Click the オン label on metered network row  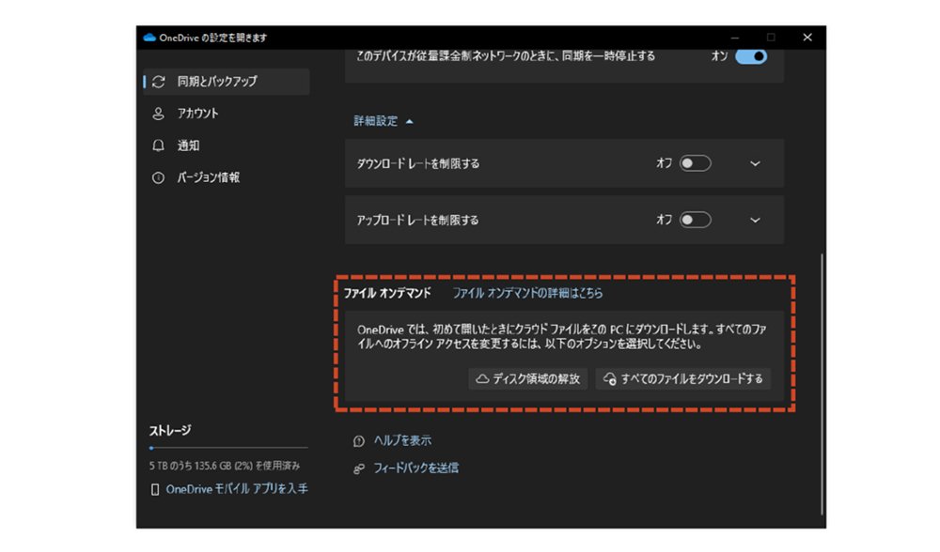tap(719, 56)
